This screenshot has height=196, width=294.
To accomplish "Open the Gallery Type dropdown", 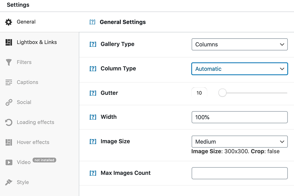I will (239, 44).
